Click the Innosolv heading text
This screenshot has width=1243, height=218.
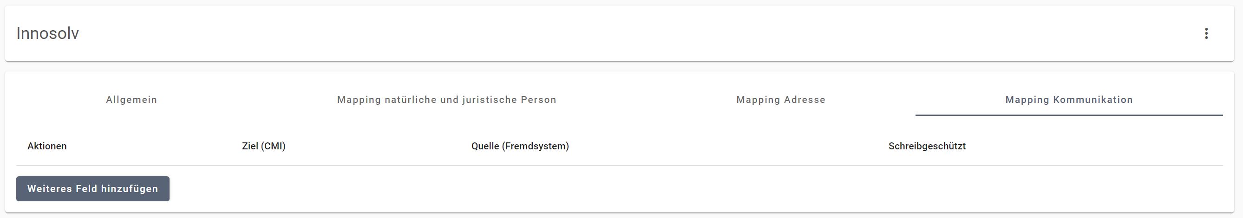coord(47,33)
